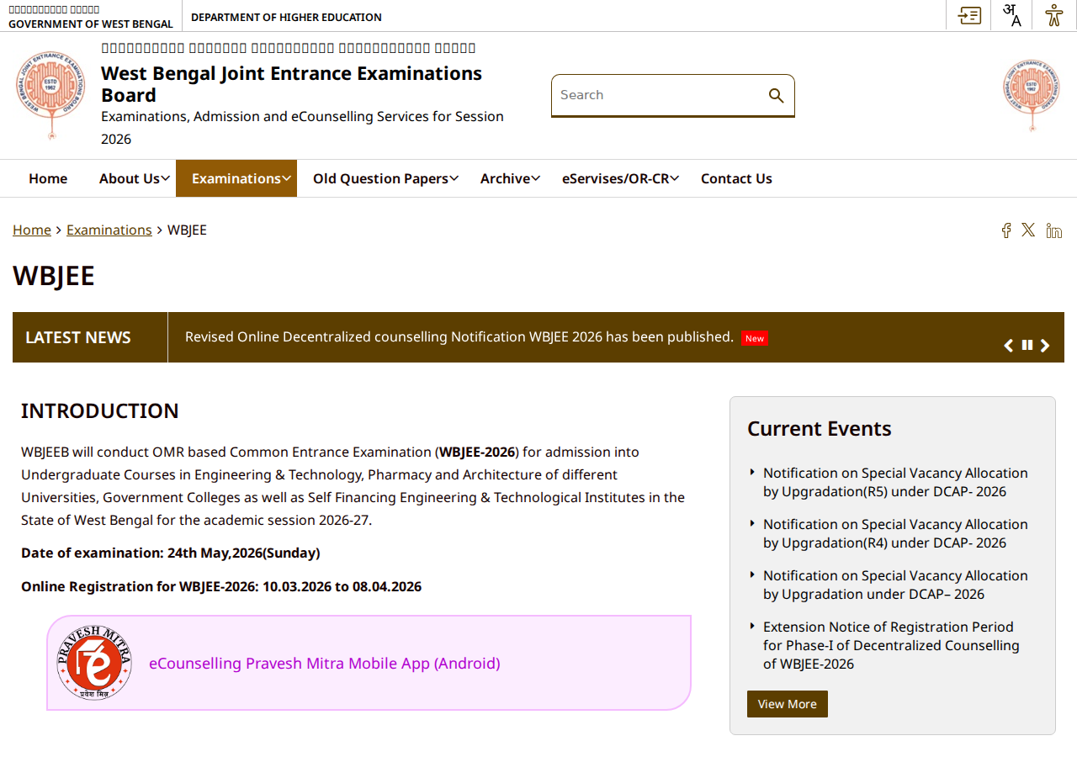Click the Pravesh Mitra app logo

(94, 663)
